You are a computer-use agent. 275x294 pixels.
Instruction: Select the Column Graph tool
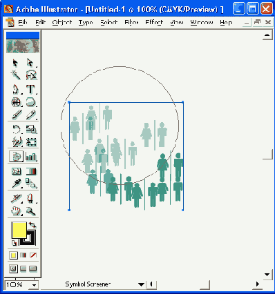click(31, 157)
